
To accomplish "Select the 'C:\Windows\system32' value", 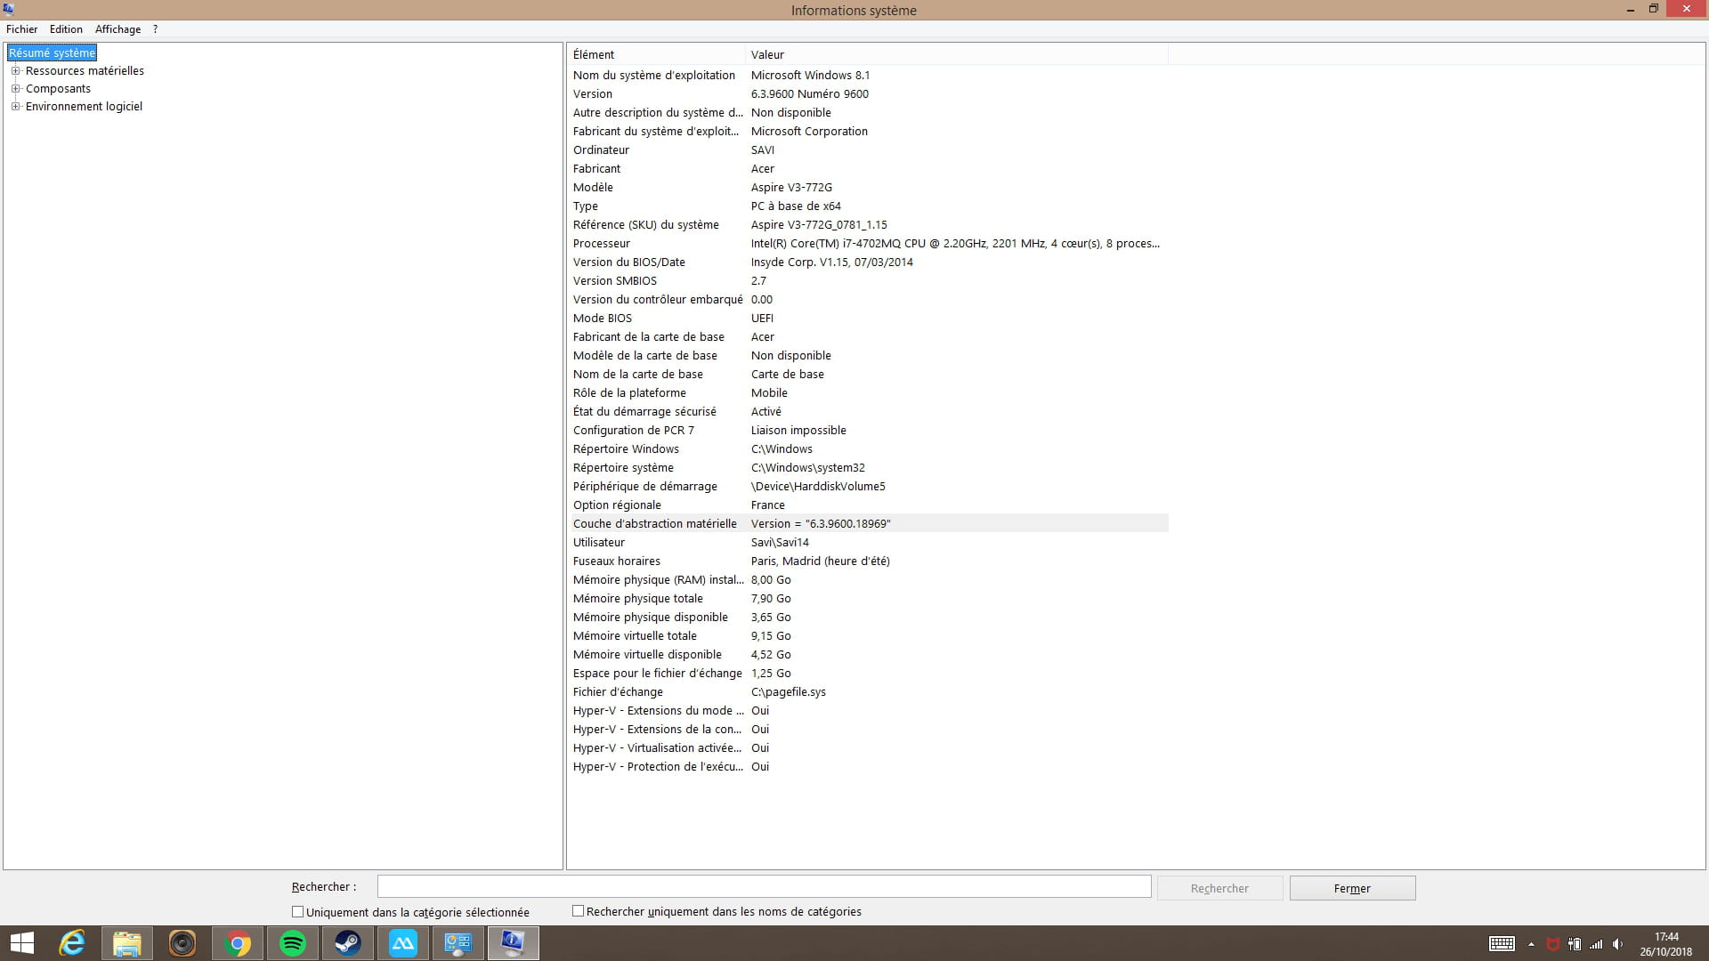I will (x=807, y=468).
